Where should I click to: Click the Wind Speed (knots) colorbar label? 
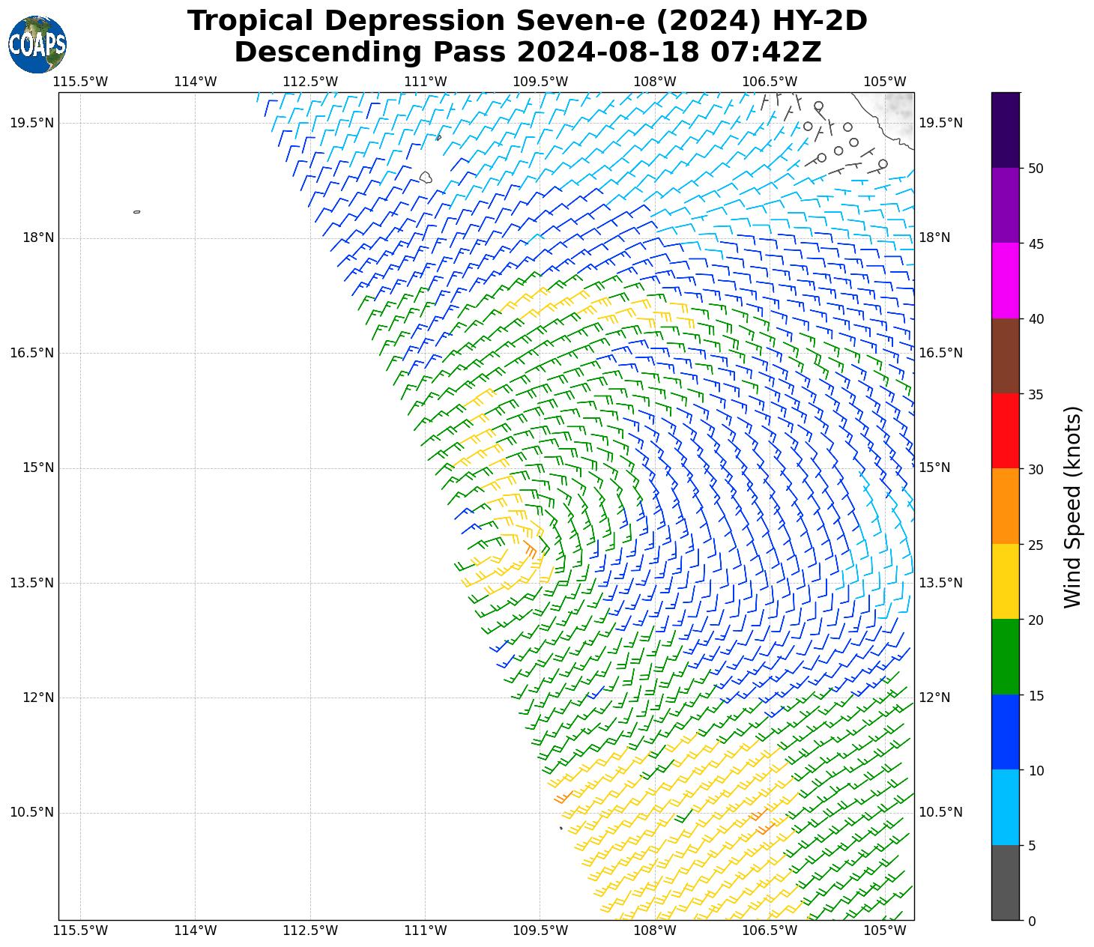[x=1073, y=507]
